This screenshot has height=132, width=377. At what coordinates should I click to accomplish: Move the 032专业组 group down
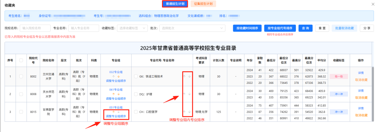[x=118, y=76]
